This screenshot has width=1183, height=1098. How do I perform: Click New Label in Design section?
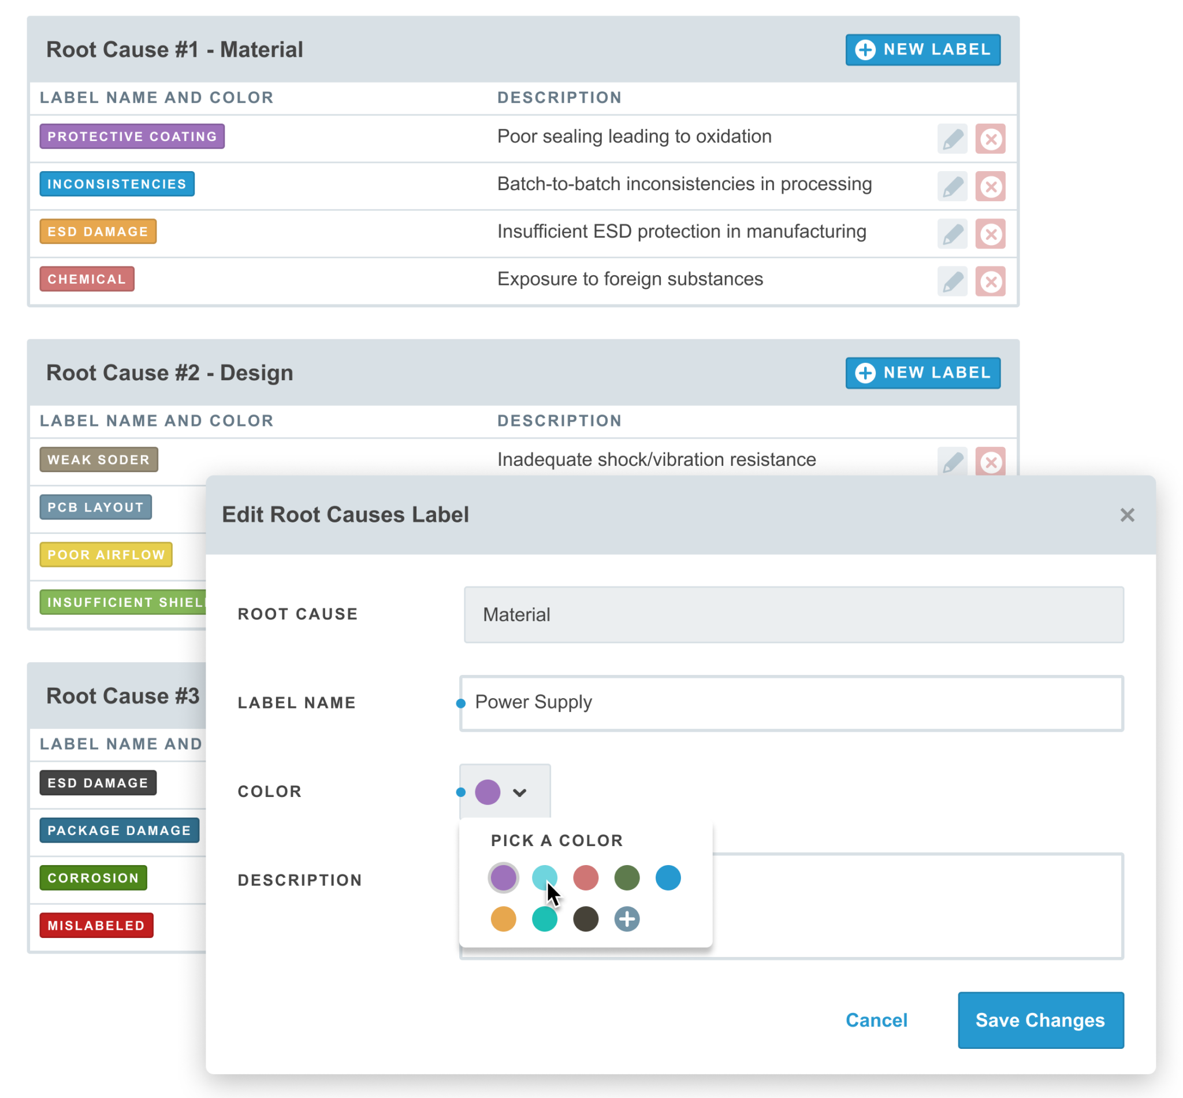click(x=922, y=373)
